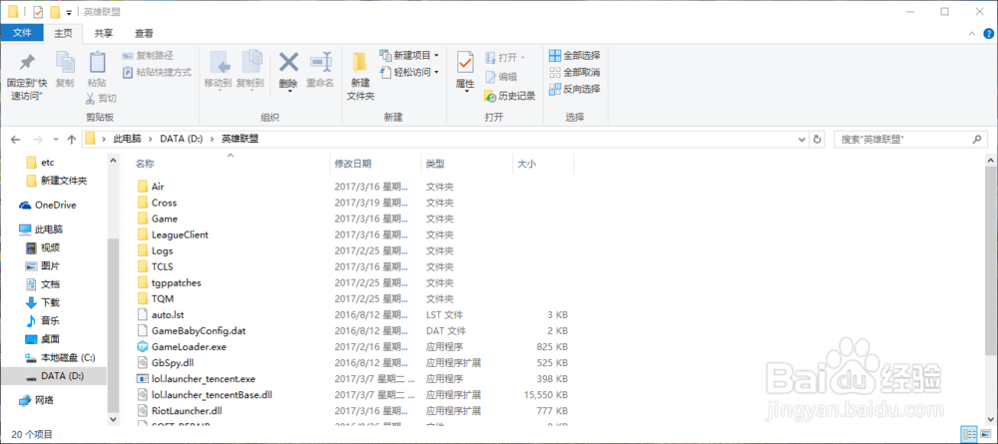998x444 pixels.
Task: Switch to the Share (共享) tab
Action: point(104,33)
